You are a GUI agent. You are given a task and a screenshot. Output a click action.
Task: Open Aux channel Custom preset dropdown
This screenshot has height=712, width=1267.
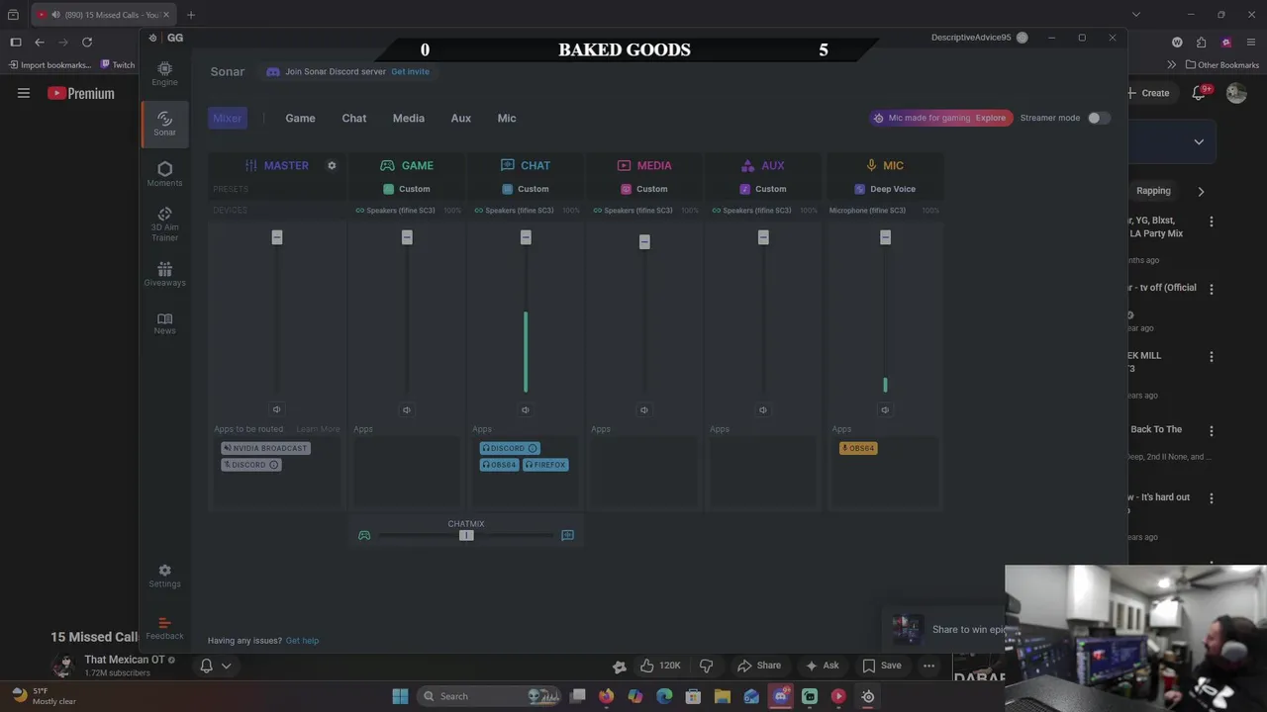tap(762, 189)
